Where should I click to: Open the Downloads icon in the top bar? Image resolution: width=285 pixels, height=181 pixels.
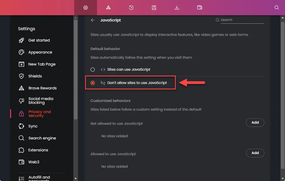[x=177, y=7]
